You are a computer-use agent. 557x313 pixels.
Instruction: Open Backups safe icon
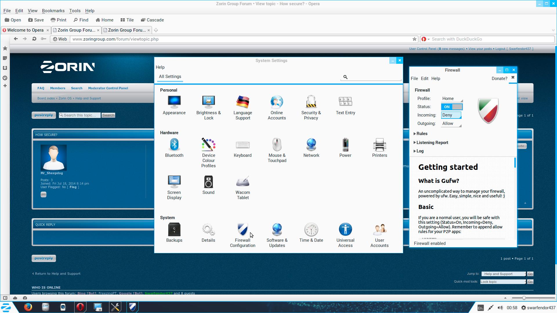(174, 230)
